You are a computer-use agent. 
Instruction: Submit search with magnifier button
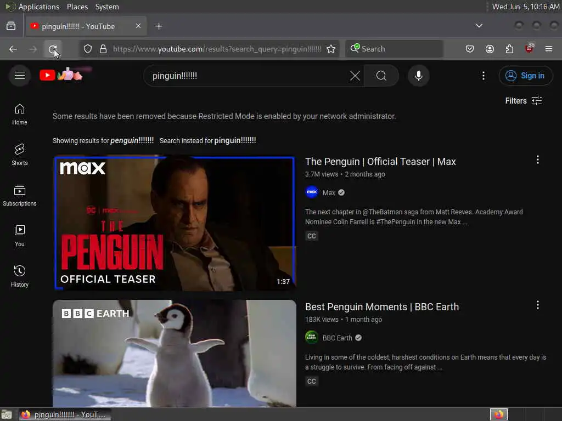click(x=381, y=76)
